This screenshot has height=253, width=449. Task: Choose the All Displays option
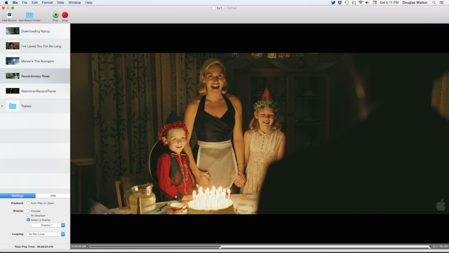(27, 215)
